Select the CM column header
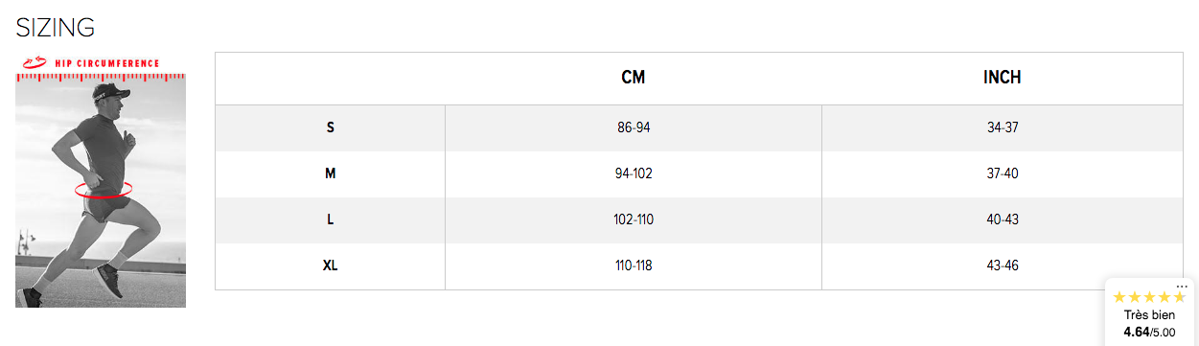The width and height of the screenshot is (1199, 346). pos(634,78)
